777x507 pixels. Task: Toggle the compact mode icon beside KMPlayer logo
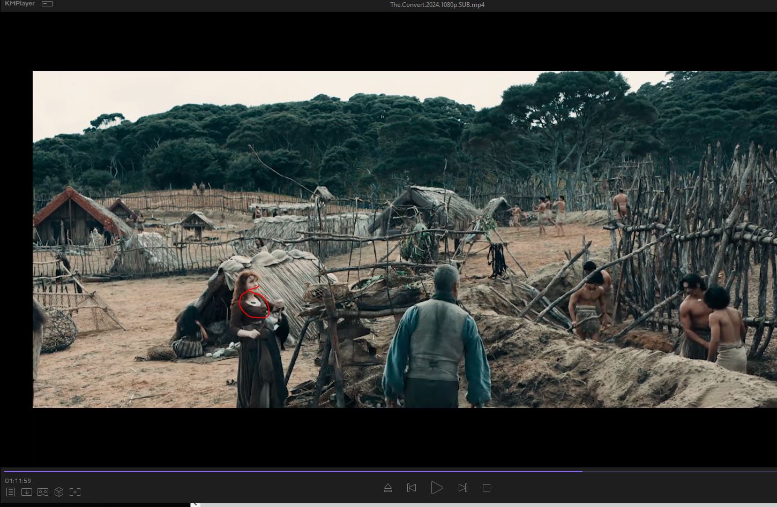tap(47, 4)
